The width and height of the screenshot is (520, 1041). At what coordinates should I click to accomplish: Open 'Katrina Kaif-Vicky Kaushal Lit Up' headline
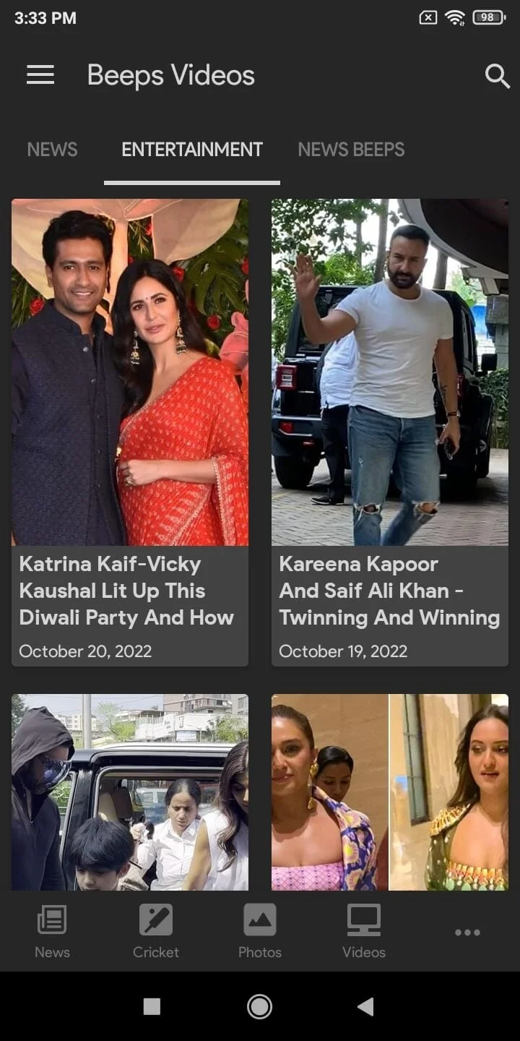[x=126, y=591]
